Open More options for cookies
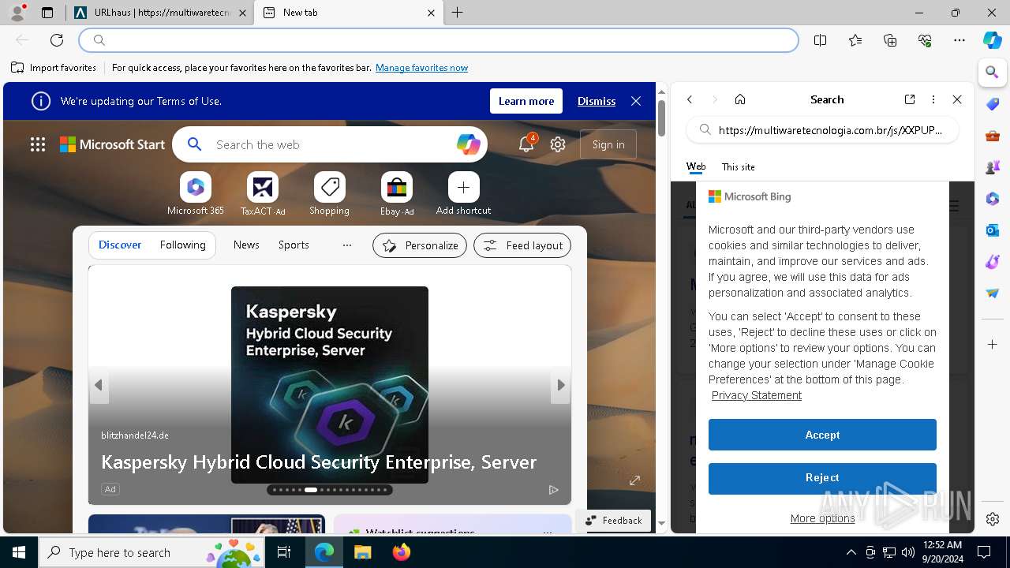This screenshot has width=1010, height=568. [x=822, y=518]
